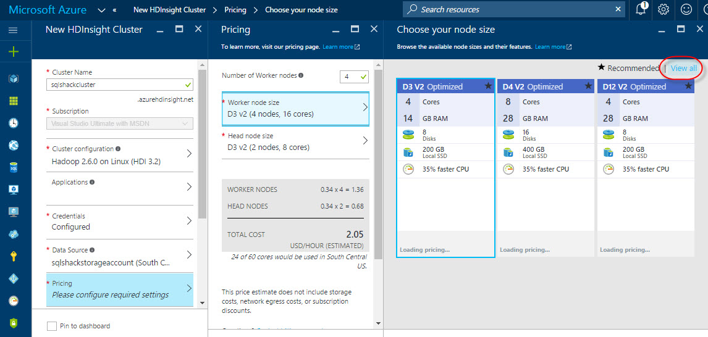The image size is (708, 337).
Task: Click the New HDInsight Cluster blade scrollbar
Action: point(202,144)
